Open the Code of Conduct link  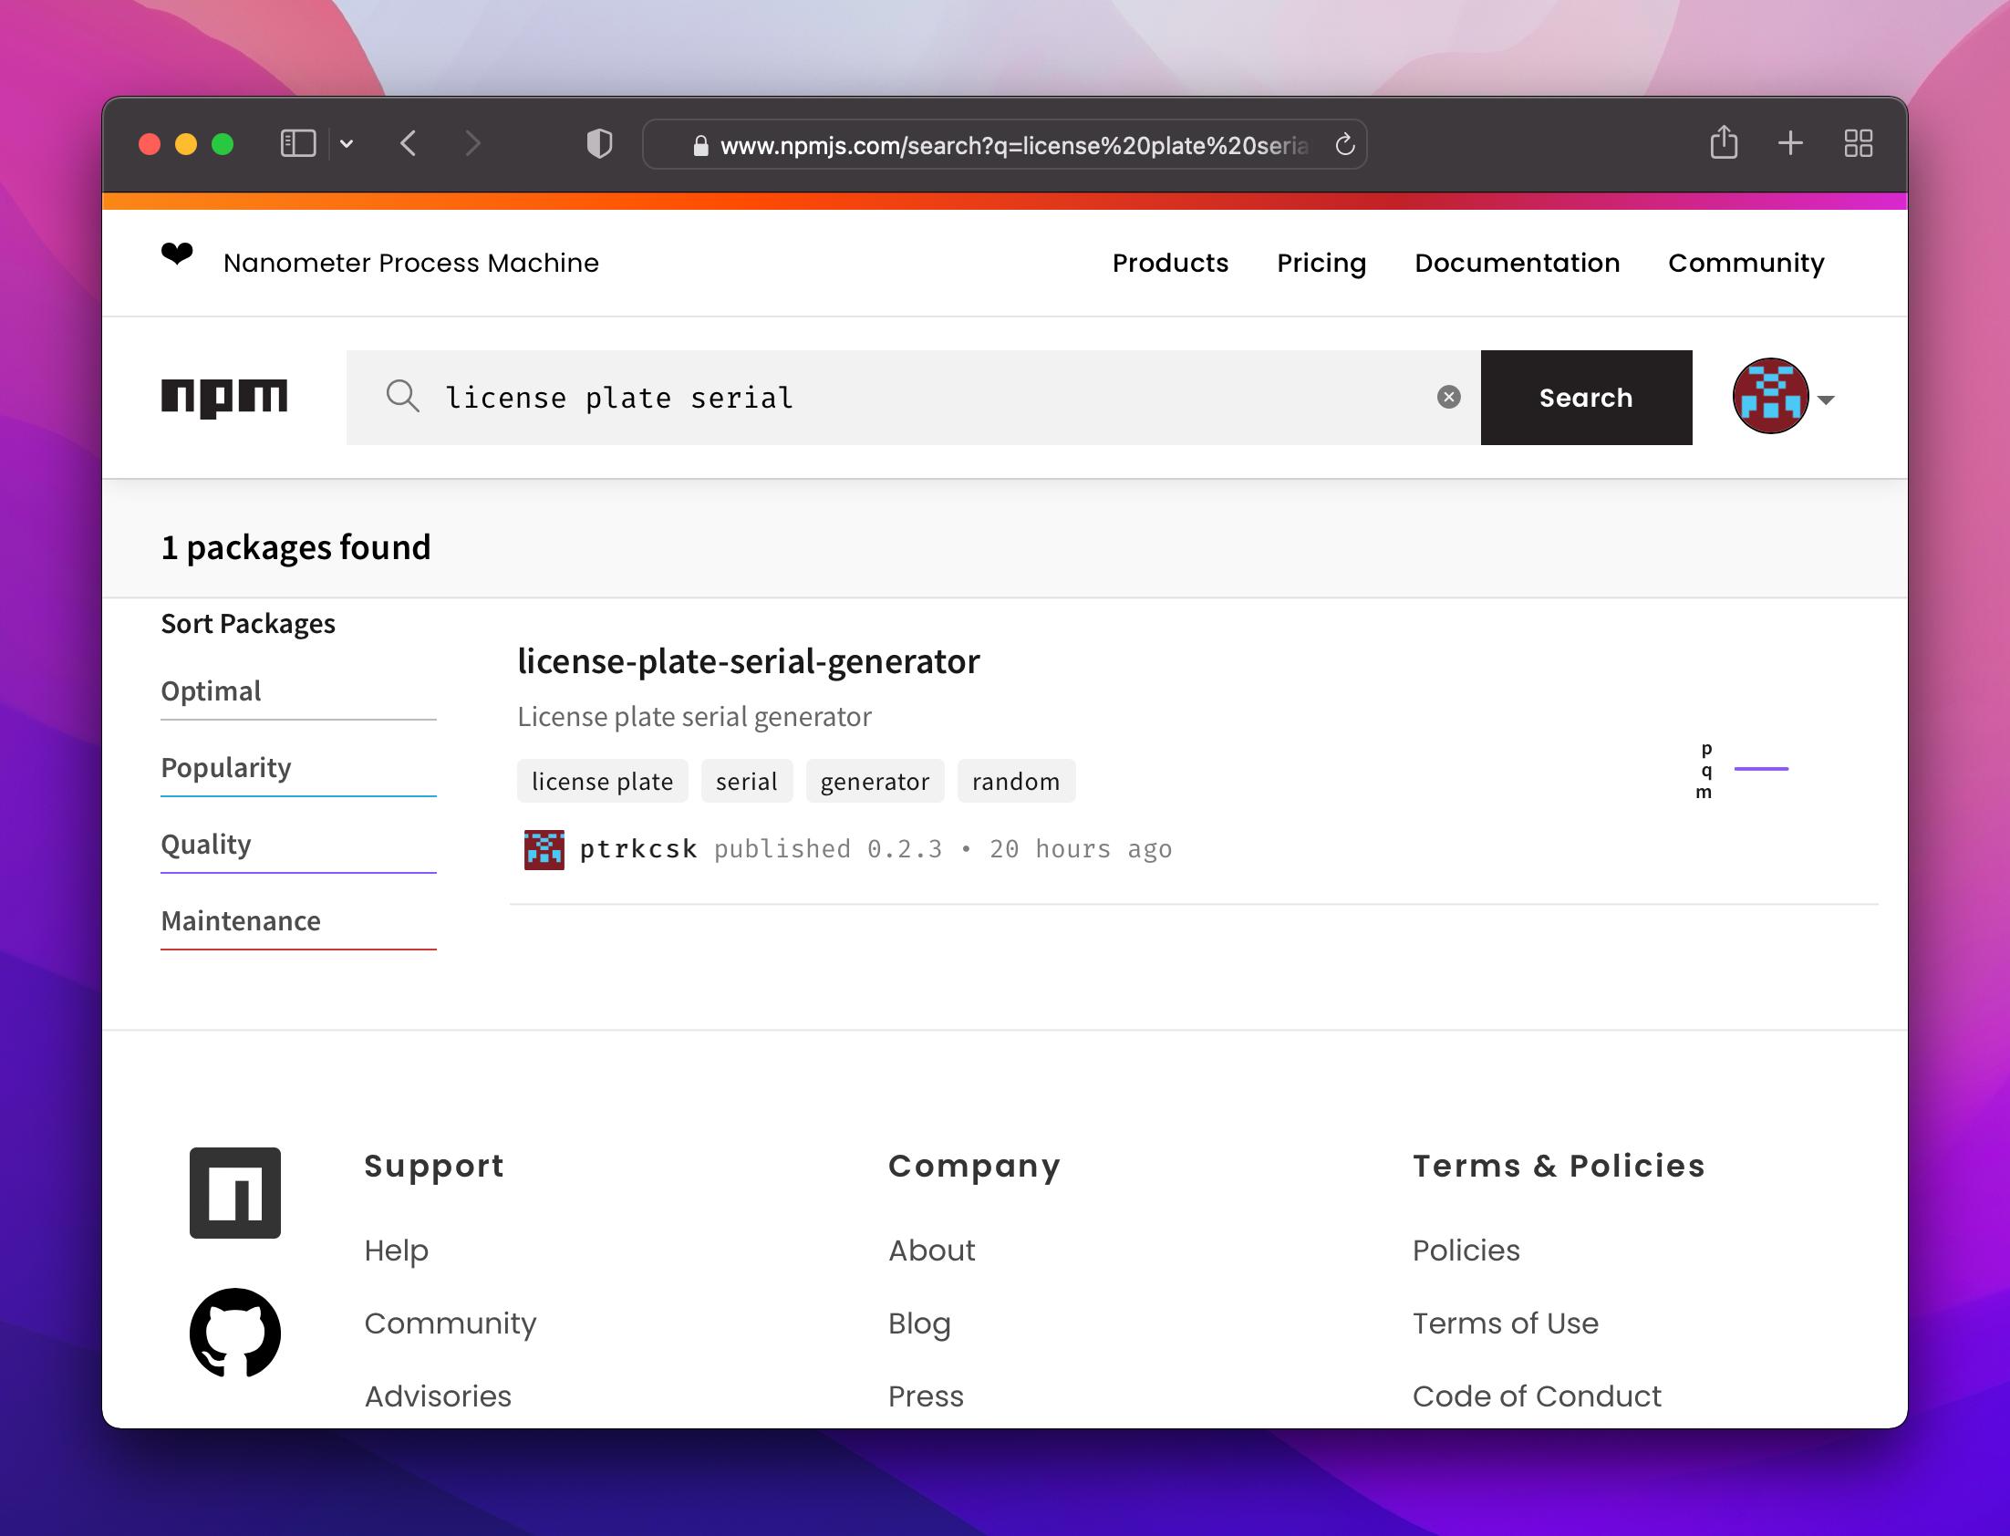tap(1537, 1396)
